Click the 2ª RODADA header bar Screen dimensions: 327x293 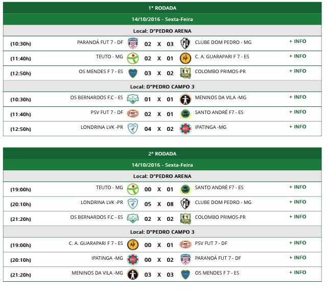[x=162, y=153]
